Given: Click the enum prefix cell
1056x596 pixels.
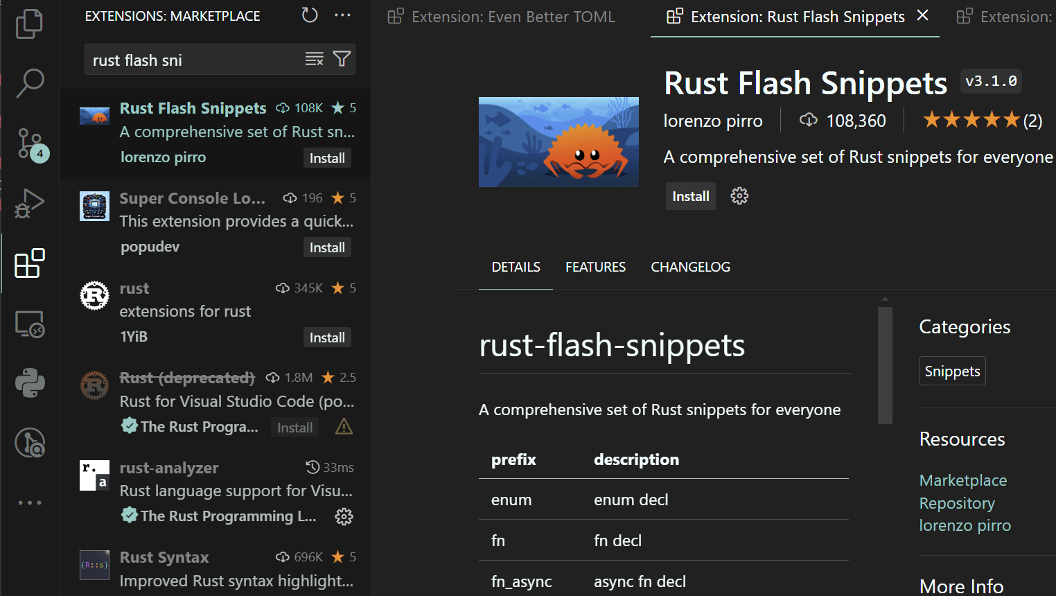Looking at the screenshot, I should point(511,500).
